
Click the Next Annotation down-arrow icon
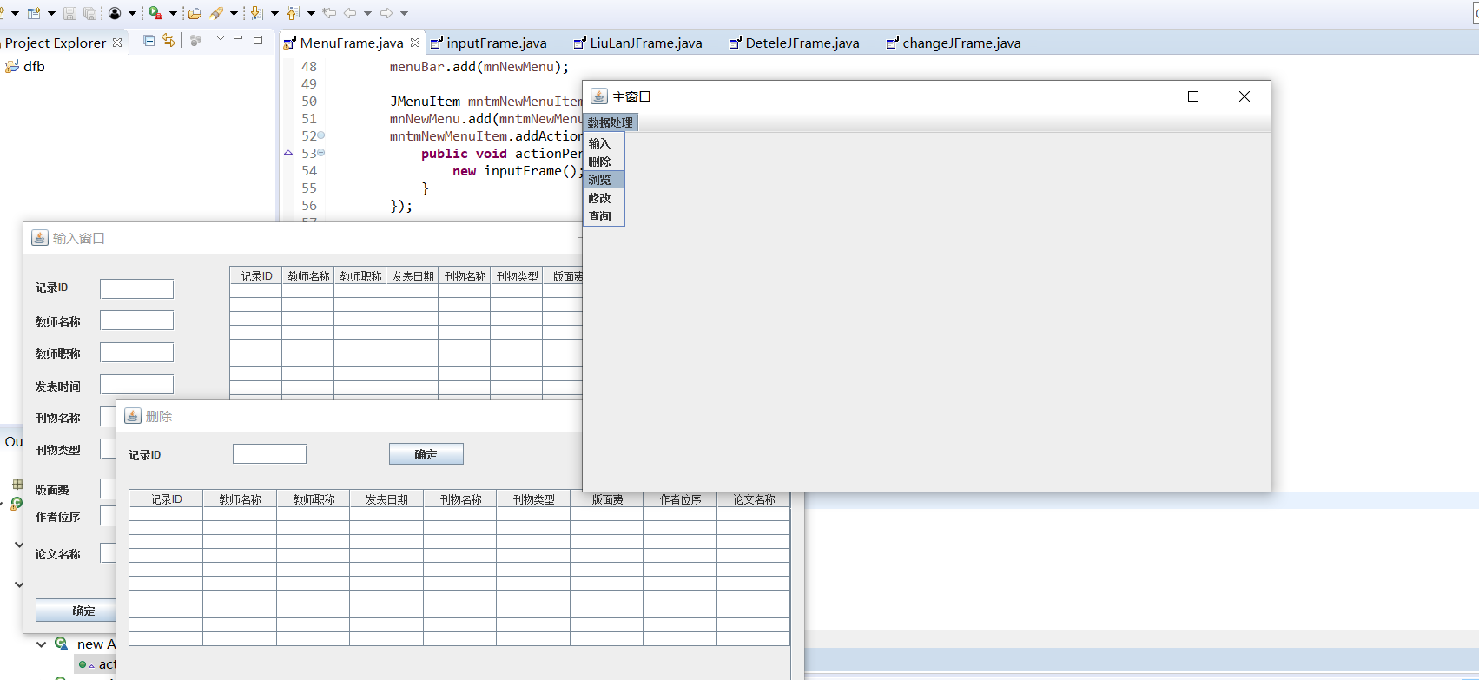point(256,13)
